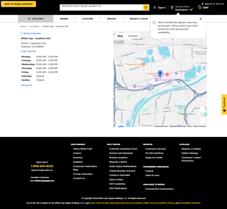Open On-Site Solutions footer link

click(154, 153)
